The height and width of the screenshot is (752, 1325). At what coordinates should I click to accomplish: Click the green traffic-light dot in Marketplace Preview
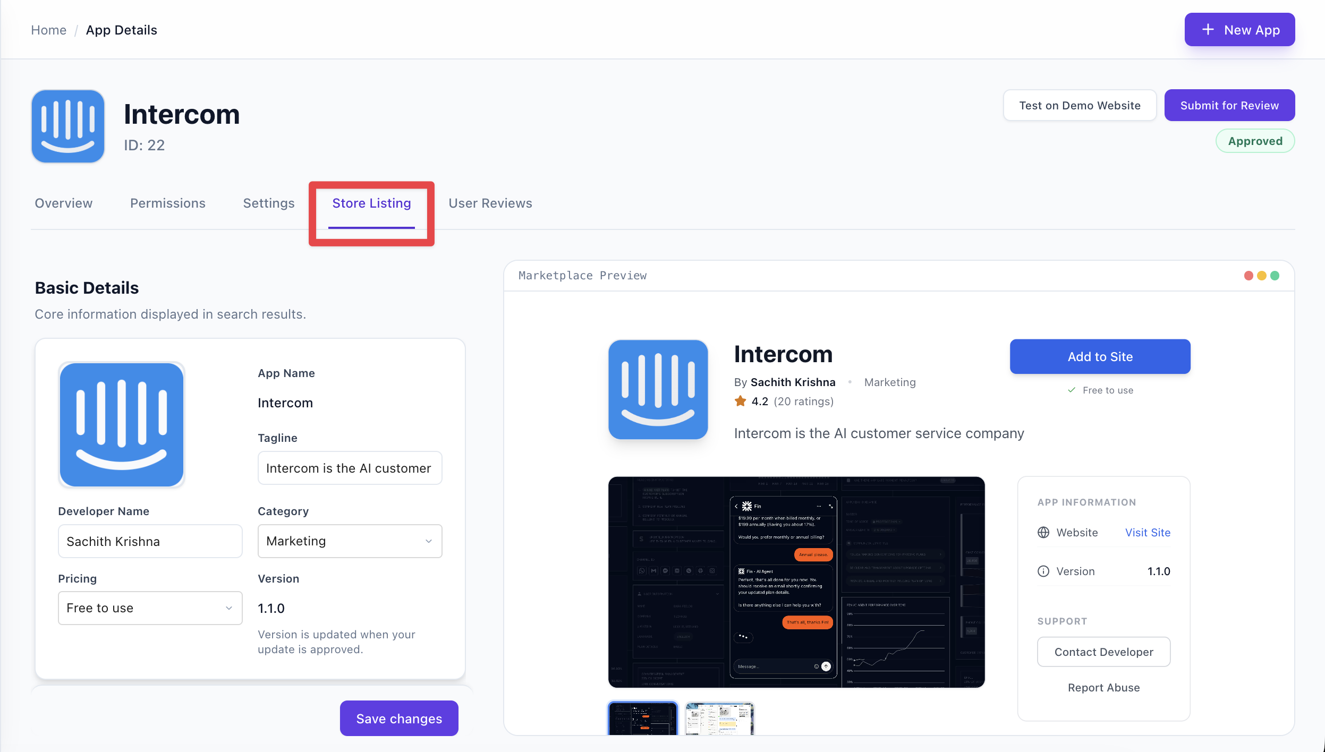click(x=1275, y=275)
